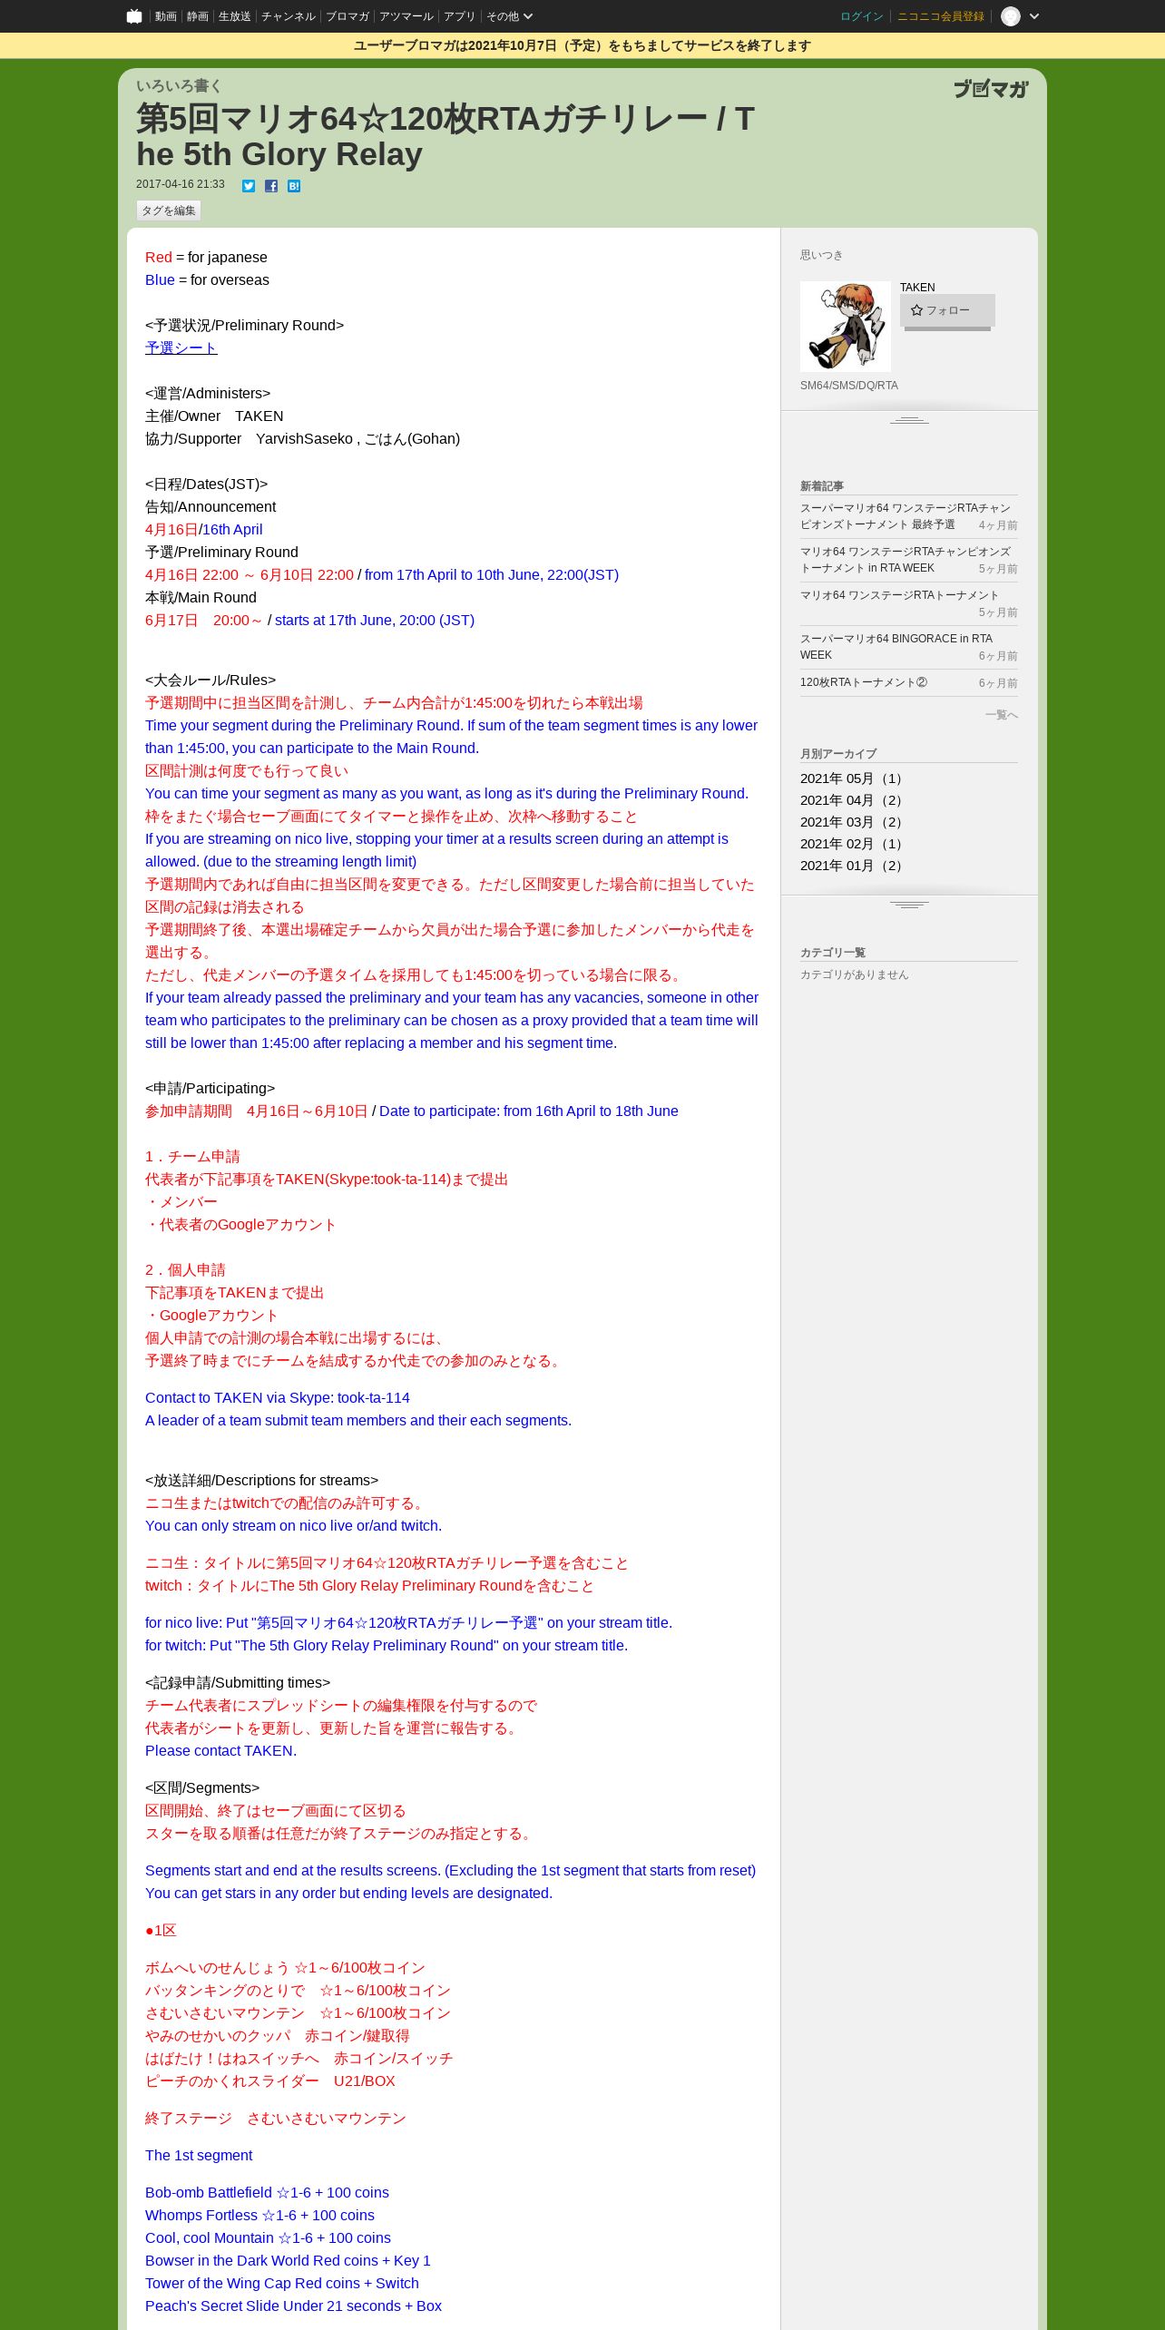Click TAKEN's profile avatar image
Viewport: 1165px width, 2330px height.
tap(845, 327)
